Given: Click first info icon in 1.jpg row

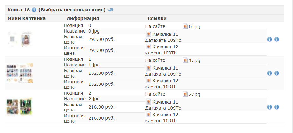Looking at the screenshot, I should point(269,73).
